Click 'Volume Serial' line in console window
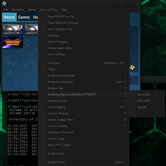Screen dimensions: 166x166 point(22,113)
